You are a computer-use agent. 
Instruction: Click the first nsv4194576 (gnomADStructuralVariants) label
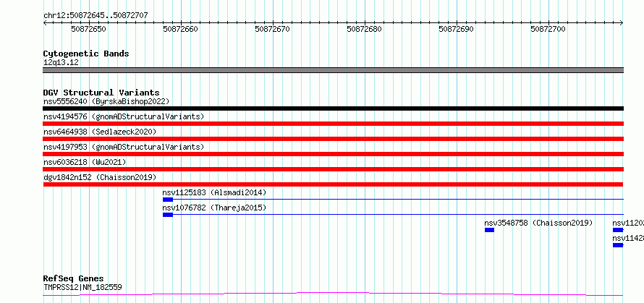coord(124,116)
